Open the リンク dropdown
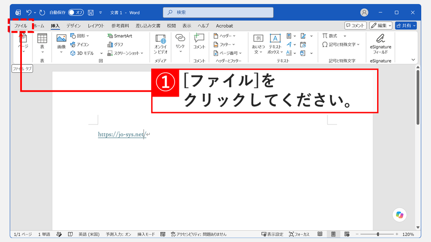The height and width of the screenshot is (242, 431). tap(180, 43)
